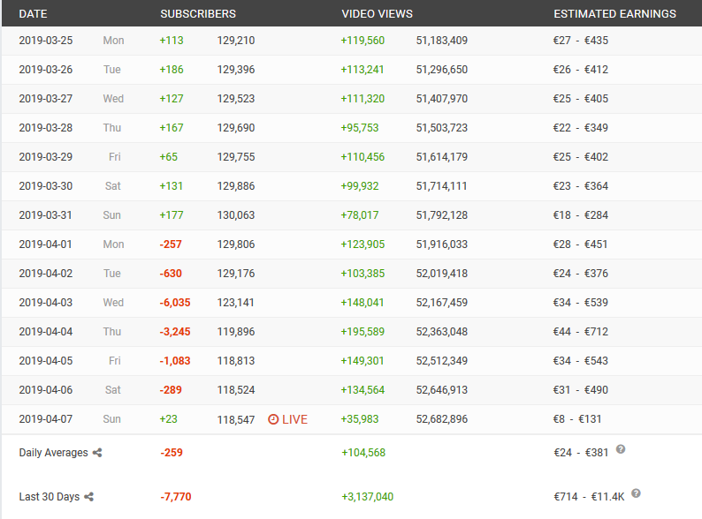Screen dimensions: 702x519
Task: Open help icon beside €714 - €11.4K earnings
Action: coord(636,493)
